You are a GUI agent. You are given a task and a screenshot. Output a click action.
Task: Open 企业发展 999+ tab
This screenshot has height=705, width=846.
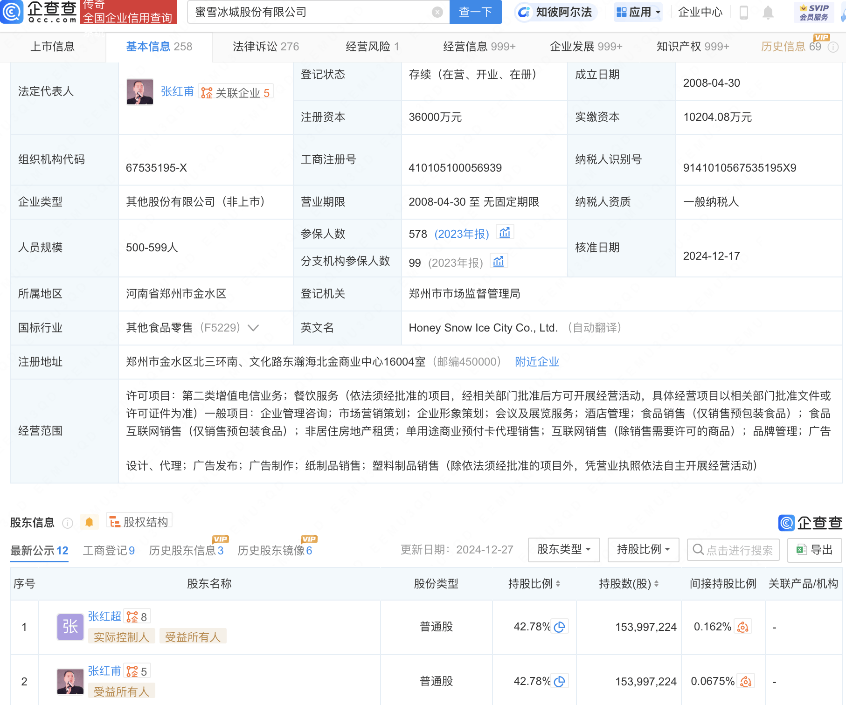click(x=586, y=47)
